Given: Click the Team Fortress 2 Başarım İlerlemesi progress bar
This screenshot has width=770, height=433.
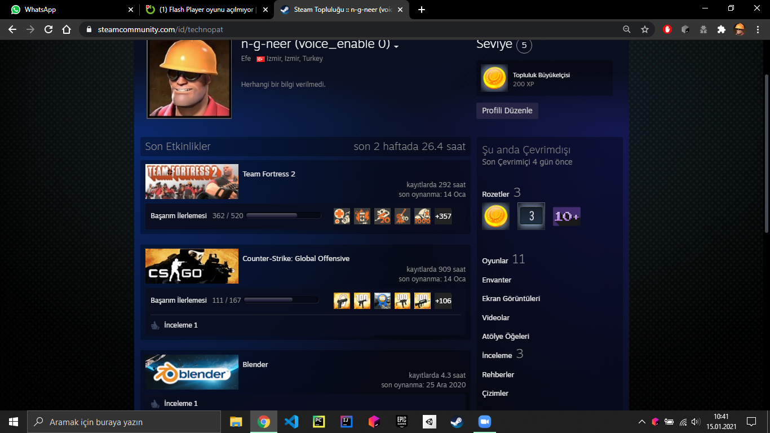Looking at the screenshot, I should 284,216.
